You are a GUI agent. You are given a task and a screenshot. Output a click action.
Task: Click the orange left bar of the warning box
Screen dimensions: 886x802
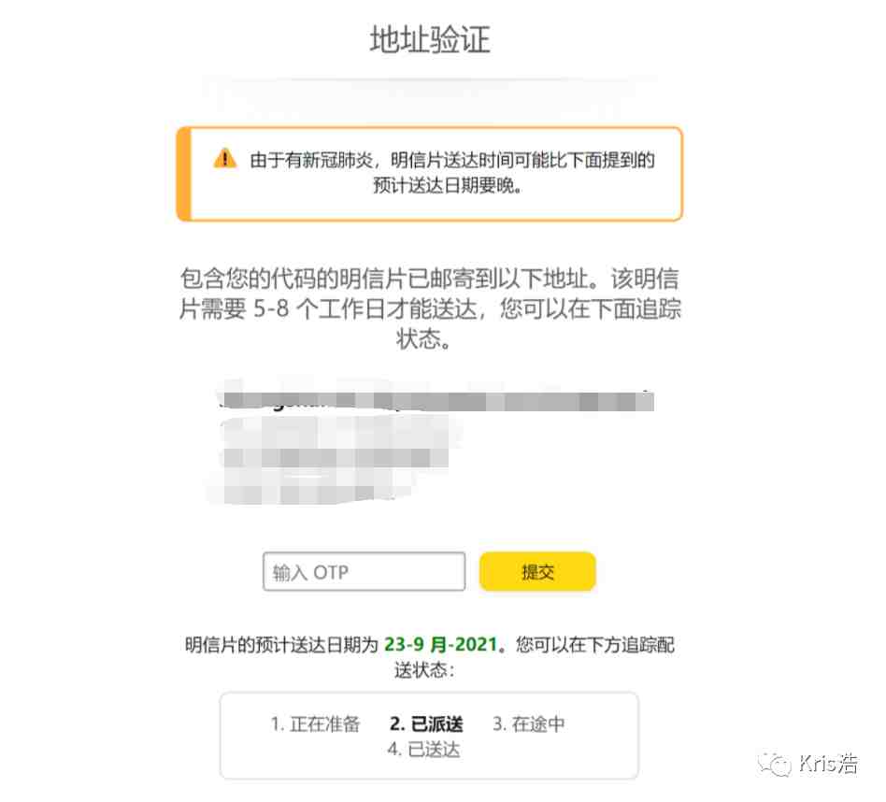pos(183,174)
